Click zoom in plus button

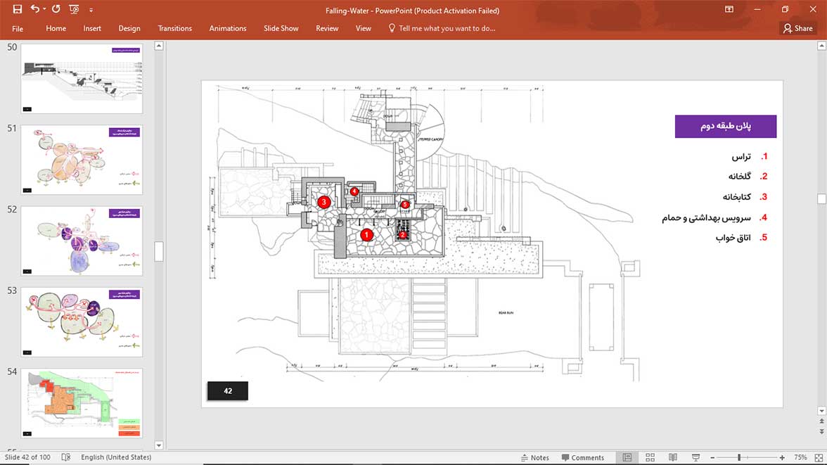782,457
